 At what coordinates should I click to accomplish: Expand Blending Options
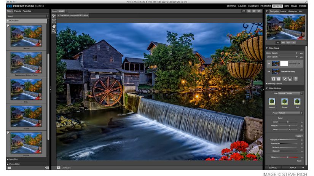click(267, 83)
